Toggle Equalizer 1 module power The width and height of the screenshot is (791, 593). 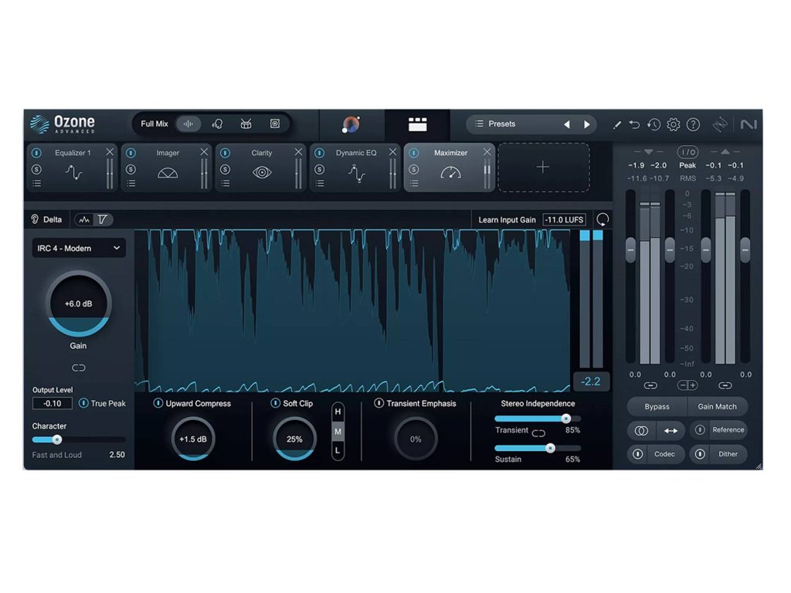click(36, 152)
